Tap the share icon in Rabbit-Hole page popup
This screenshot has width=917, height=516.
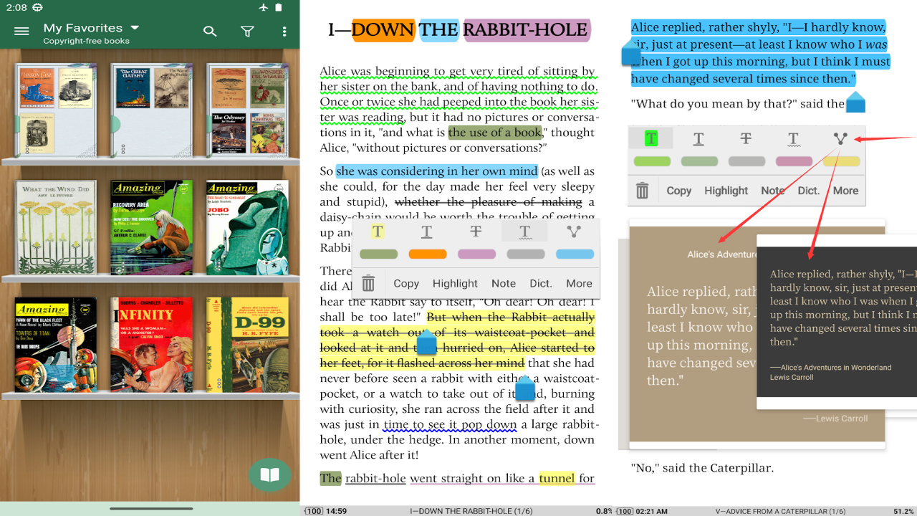click(x=575, y=231)
